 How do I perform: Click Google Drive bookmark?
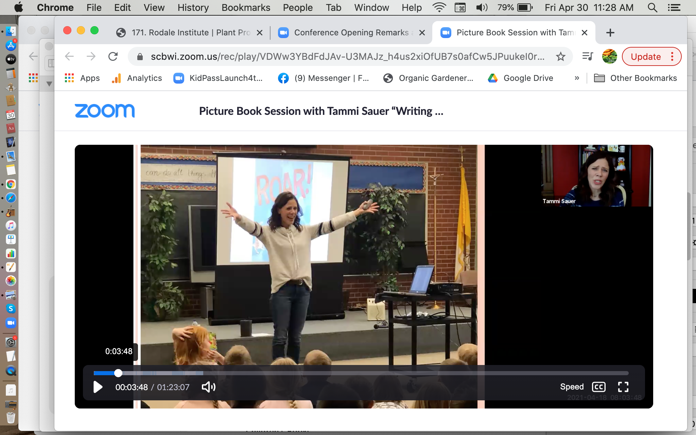click(520, 78)
